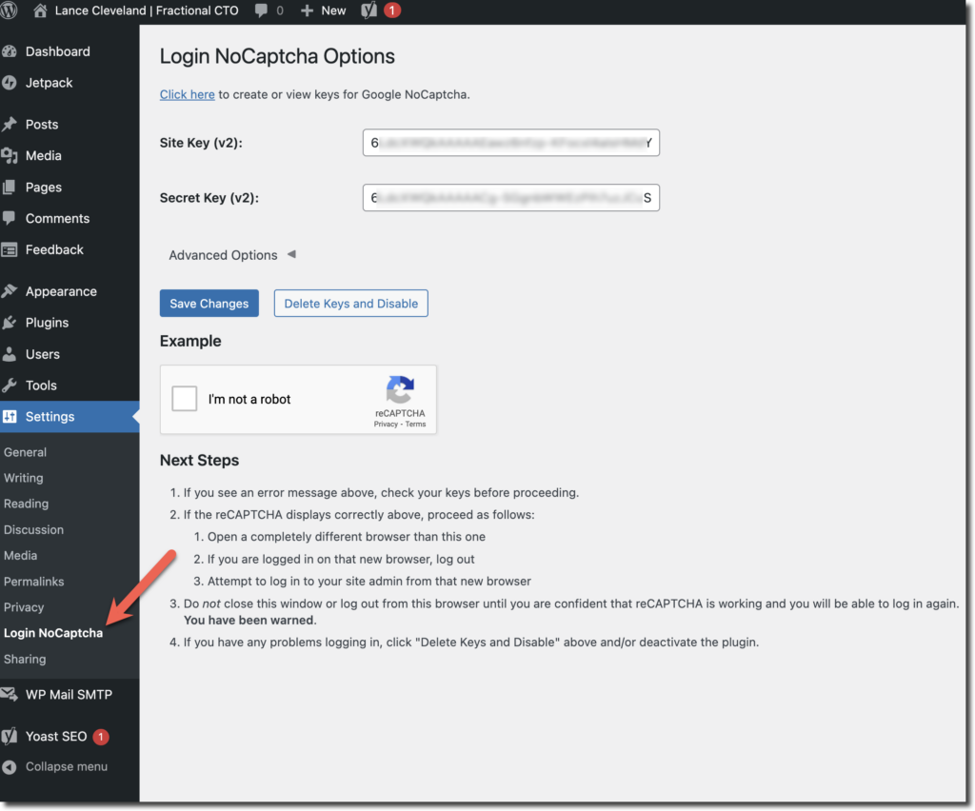The image size is (975, 811).
Task: Focus the Secret Key input field
Action: tap(510, 198)
